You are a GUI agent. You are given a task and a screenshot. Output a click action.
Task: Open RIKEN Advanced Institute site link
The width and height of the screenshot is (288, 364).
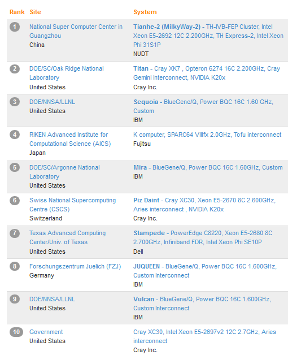pos(70,139)
